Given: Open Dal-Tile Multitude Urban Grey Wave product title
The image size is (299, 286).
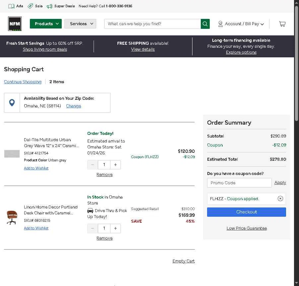Looking at the screenshot, I should click(x=51, y=143).
